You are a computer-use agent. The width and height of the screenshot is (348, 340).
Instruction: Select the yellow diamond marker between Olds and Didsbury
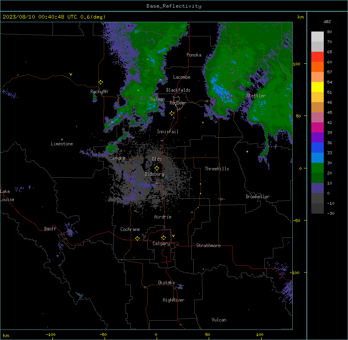coord(157,168)
